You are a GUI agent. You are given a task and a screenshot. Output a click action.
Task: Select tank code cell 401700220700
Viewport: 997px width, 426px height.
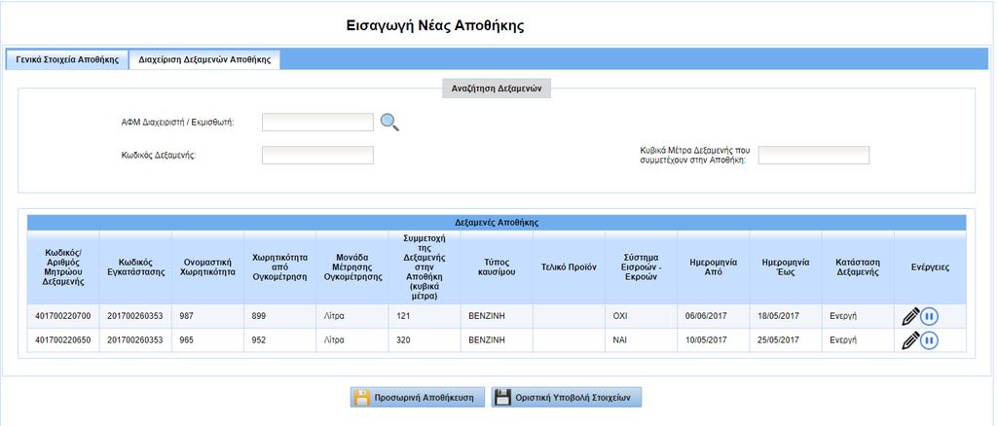[63, 316]
